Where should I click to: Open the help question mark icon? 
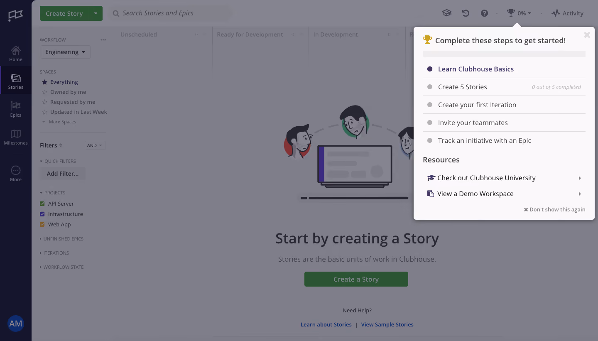click(484, 13)
